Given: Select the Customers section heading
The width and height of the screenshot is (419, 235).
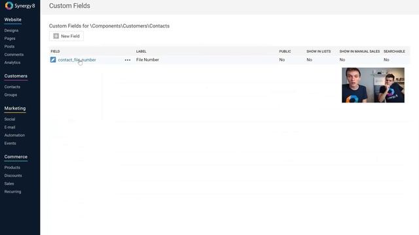Looking at the screenshot, I should coord(16,76).
